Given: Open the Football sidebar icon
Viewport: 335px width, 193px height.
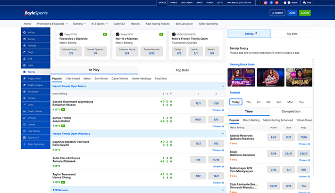Looking at the screenshot, I should pyautogui.click(x=25, y=46).
